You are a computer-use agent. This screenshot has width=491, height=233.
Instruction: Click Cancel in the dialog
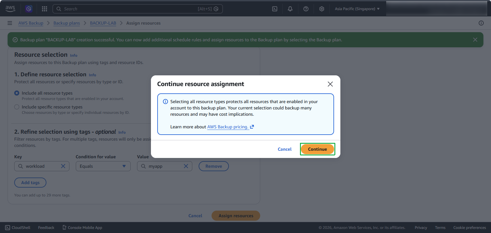(284, 149)
